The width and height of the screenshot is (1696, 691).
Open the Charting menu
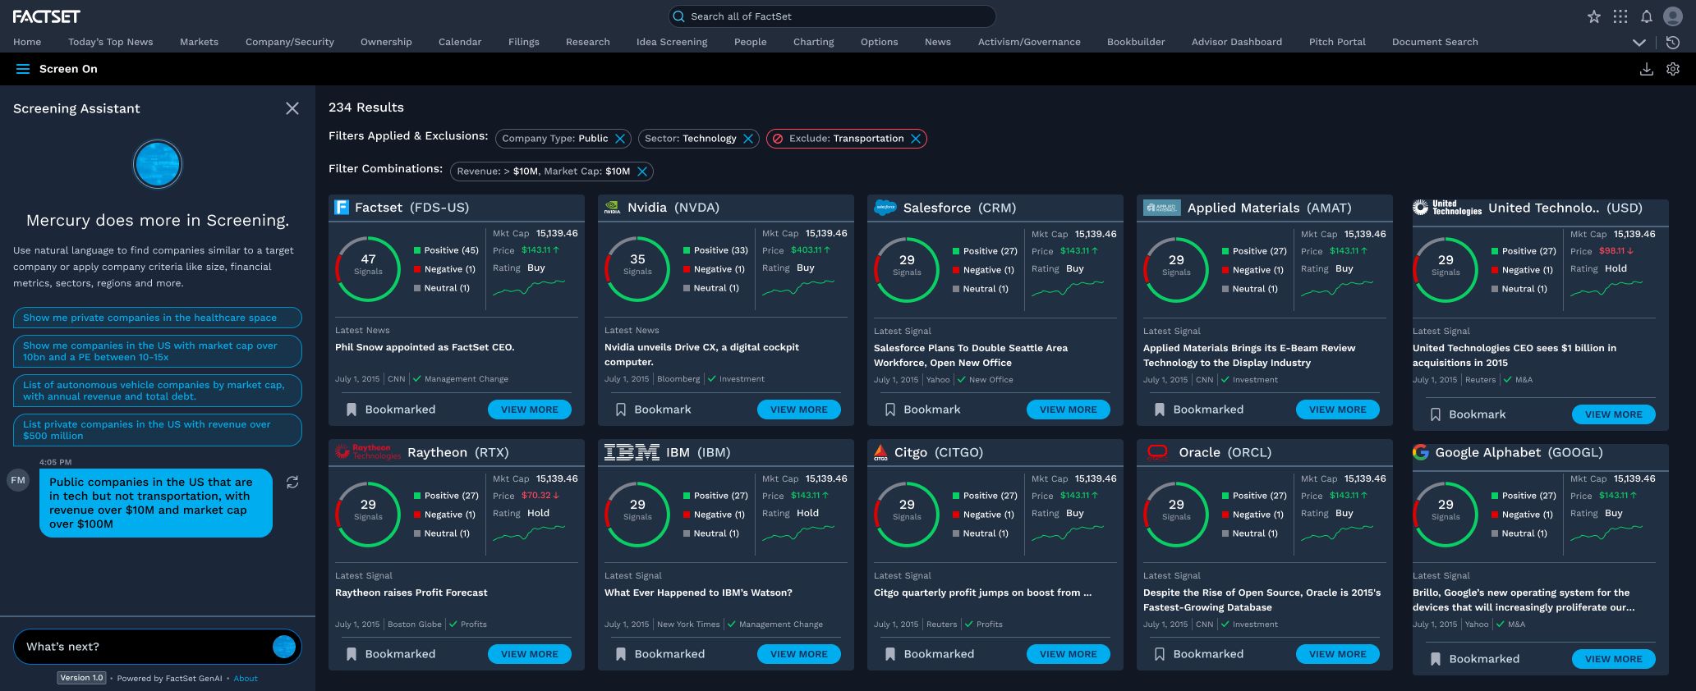[x=814, y=42]
